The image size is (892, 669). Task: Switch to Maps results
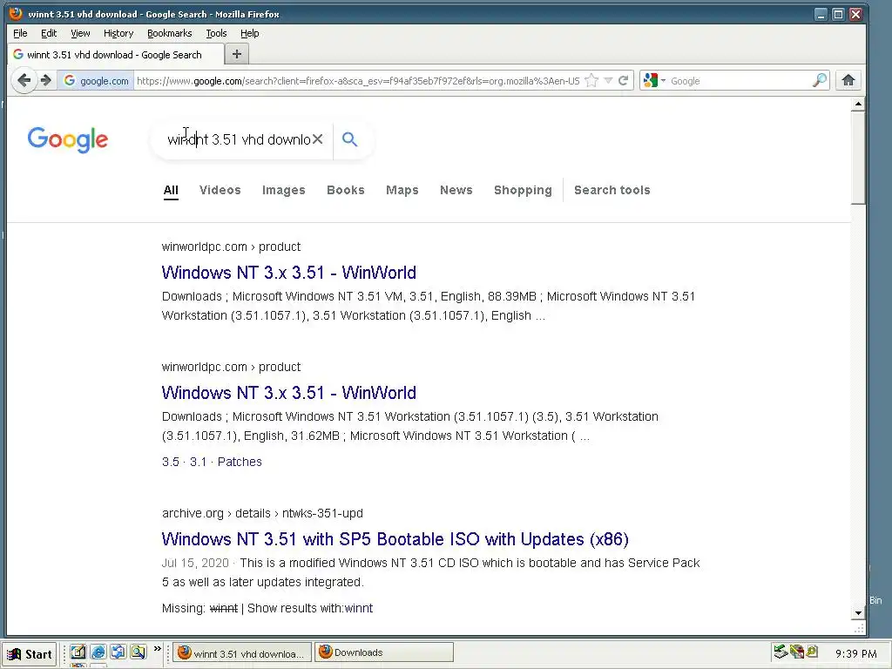pyautogui.click(x=402, y=190)
